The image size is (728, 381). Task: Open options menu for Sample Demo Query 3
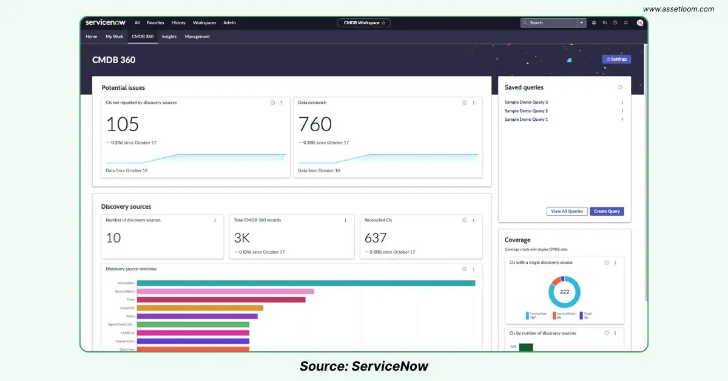622,103
